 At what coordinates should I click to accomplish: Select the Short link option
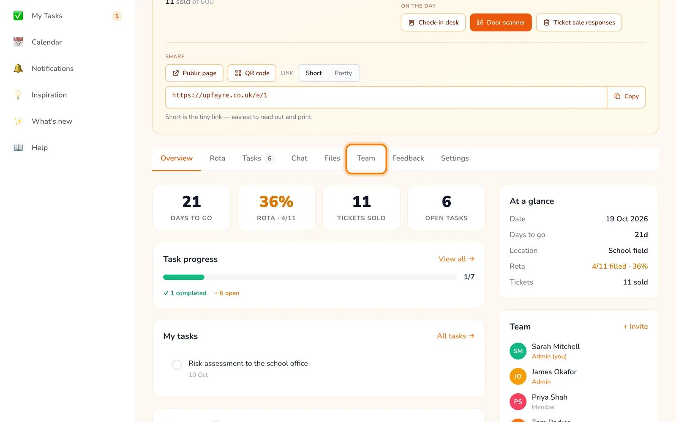pyautogui.click(x=314, y=73)
